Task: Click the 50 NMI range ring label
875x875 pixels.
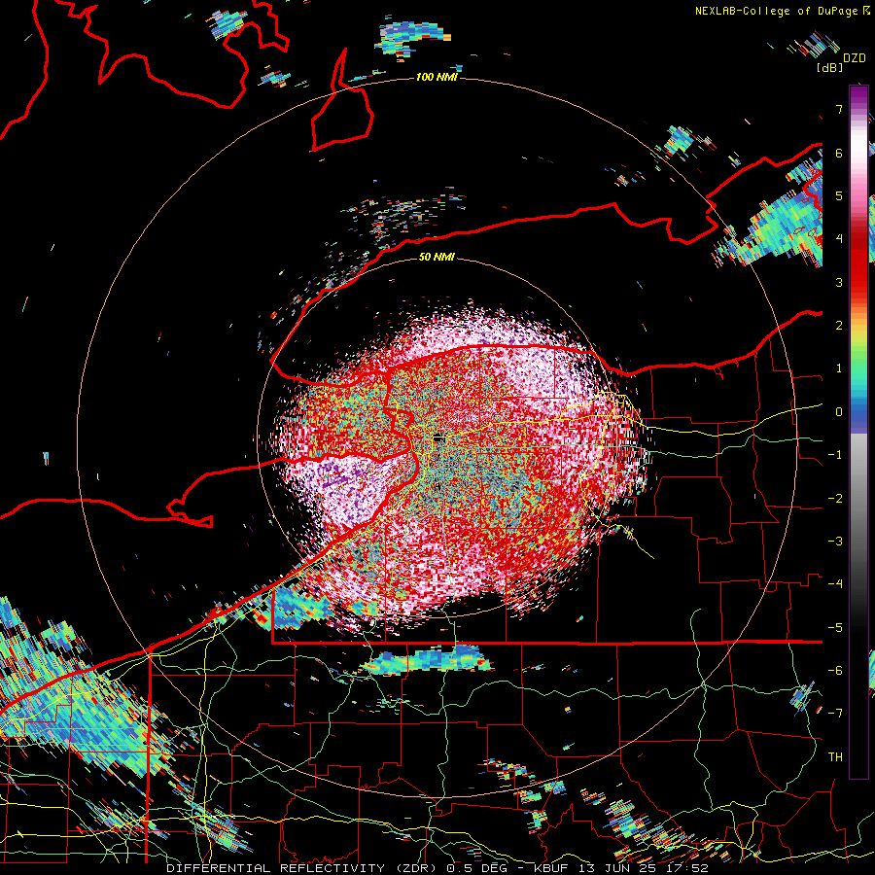Action: coord(437,257)
